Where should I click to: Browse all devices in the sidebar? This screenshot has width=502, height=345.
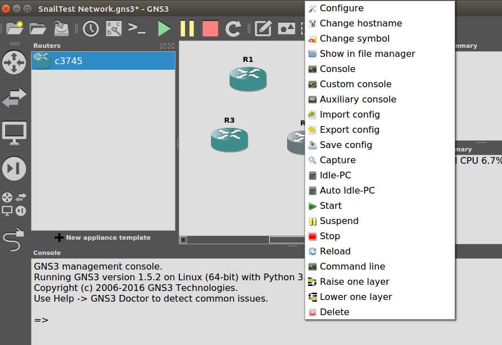tap(14, 204)
